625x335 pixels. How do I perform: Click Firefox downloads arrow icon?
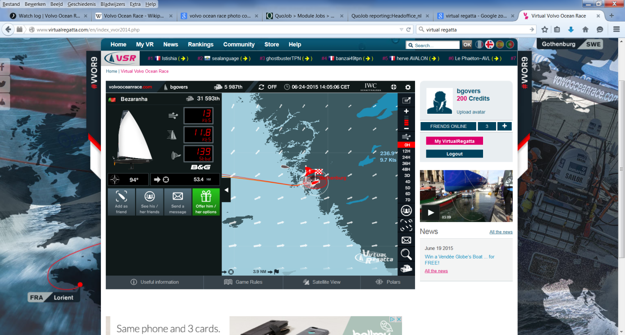pyautogui.click(x=571, y=29)
